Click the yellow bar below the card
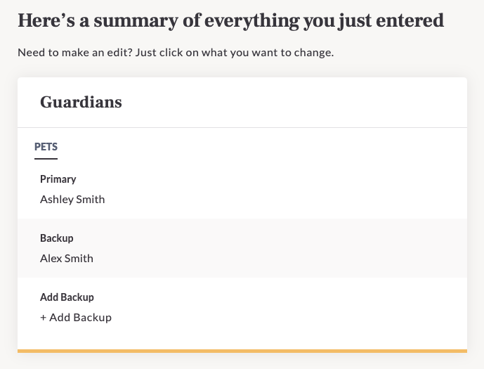Screen dimensions: 484x369 [242, 350]
